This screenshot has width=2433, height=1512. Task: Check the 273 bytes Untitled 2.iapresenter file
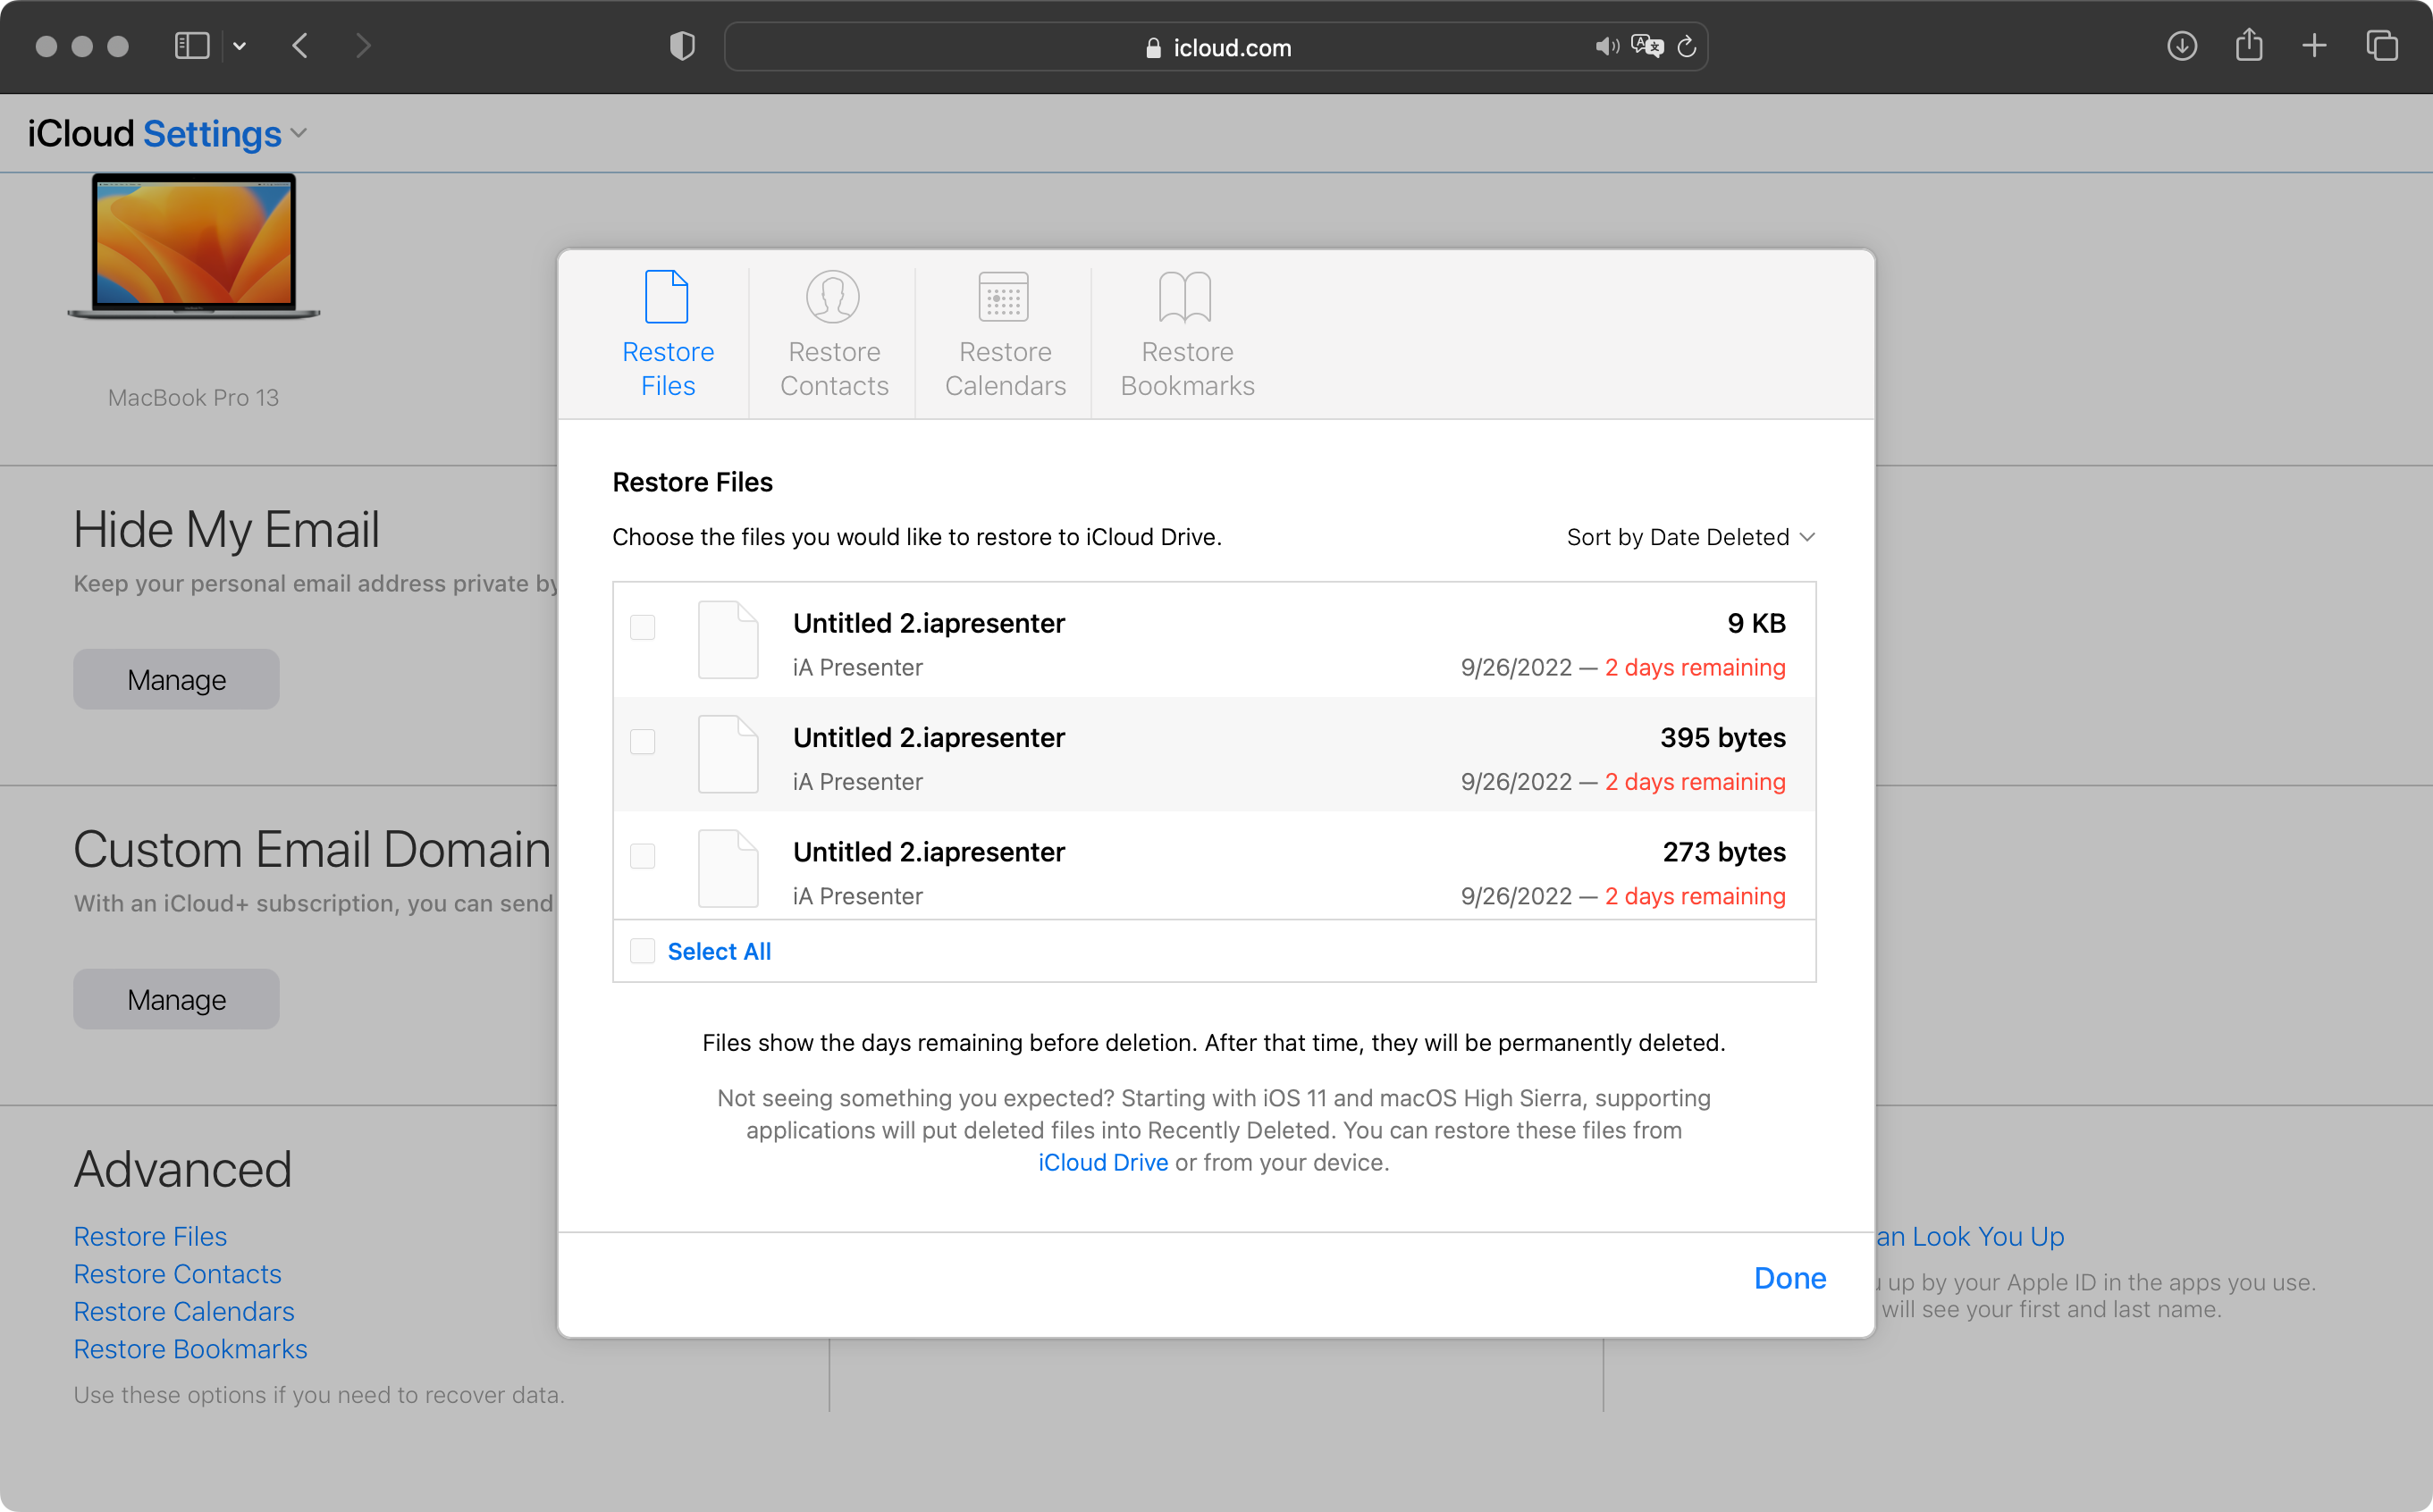643,856
